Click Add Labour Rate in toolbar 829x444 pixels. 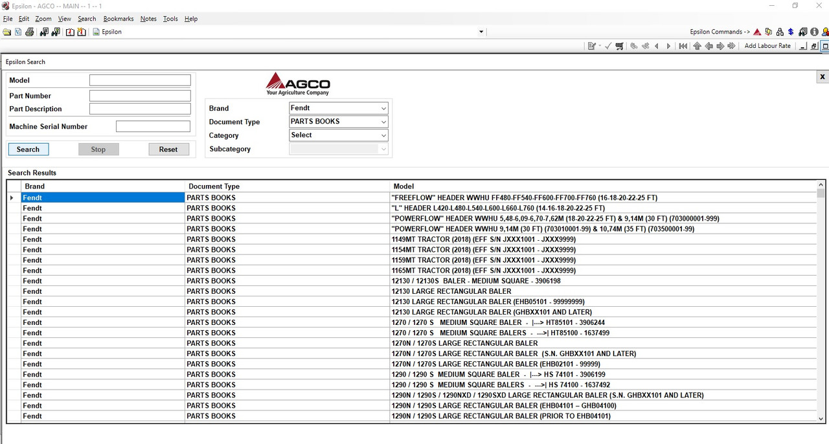(x=767, y=46)
